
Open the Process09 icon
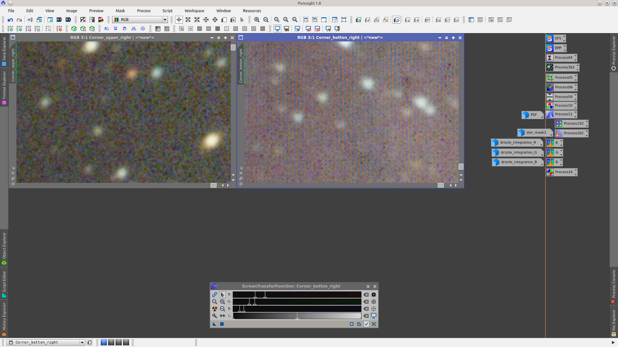(562, 97)
